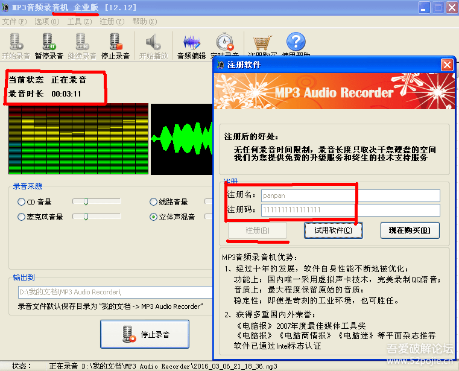Image resolution: width=459 pixels, height=371 pixels.
Task: Minimize the main recorder window
Action: point(423,8)
